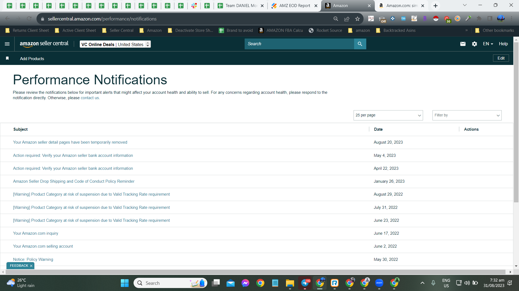Screen dimensions: 519x291
Task: Open the Returns Client Sheet bookmark
Action: (x=27, y=30)
